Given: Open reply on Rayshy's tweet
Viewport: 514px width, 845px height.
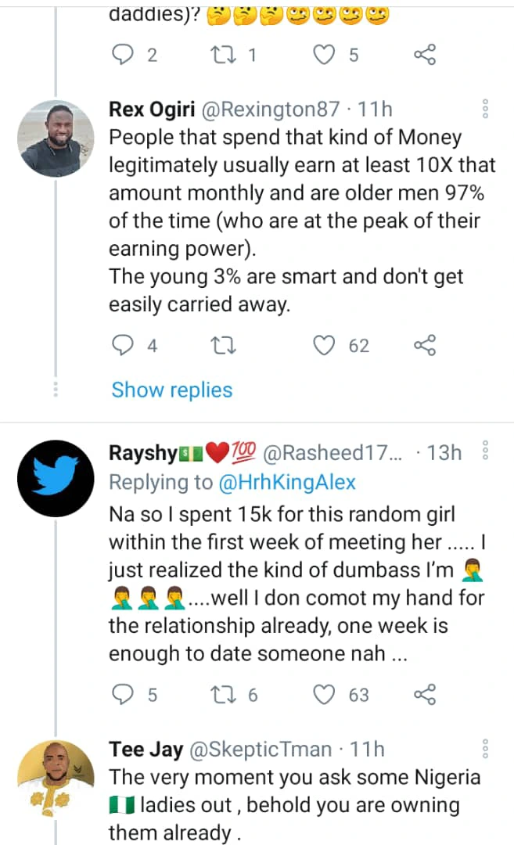Looking at the screenshot, I should [124, 695].
